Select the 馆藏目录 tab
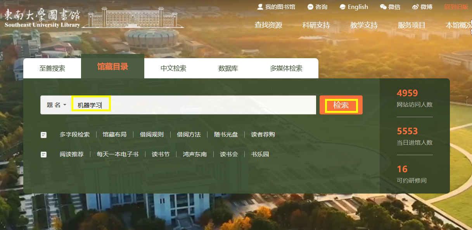 112,66
